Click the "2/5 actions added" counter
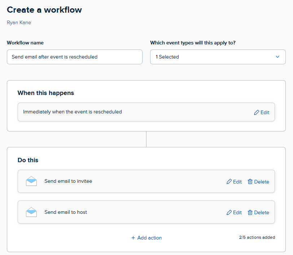 pyautogui.click(x=257, y=237)
